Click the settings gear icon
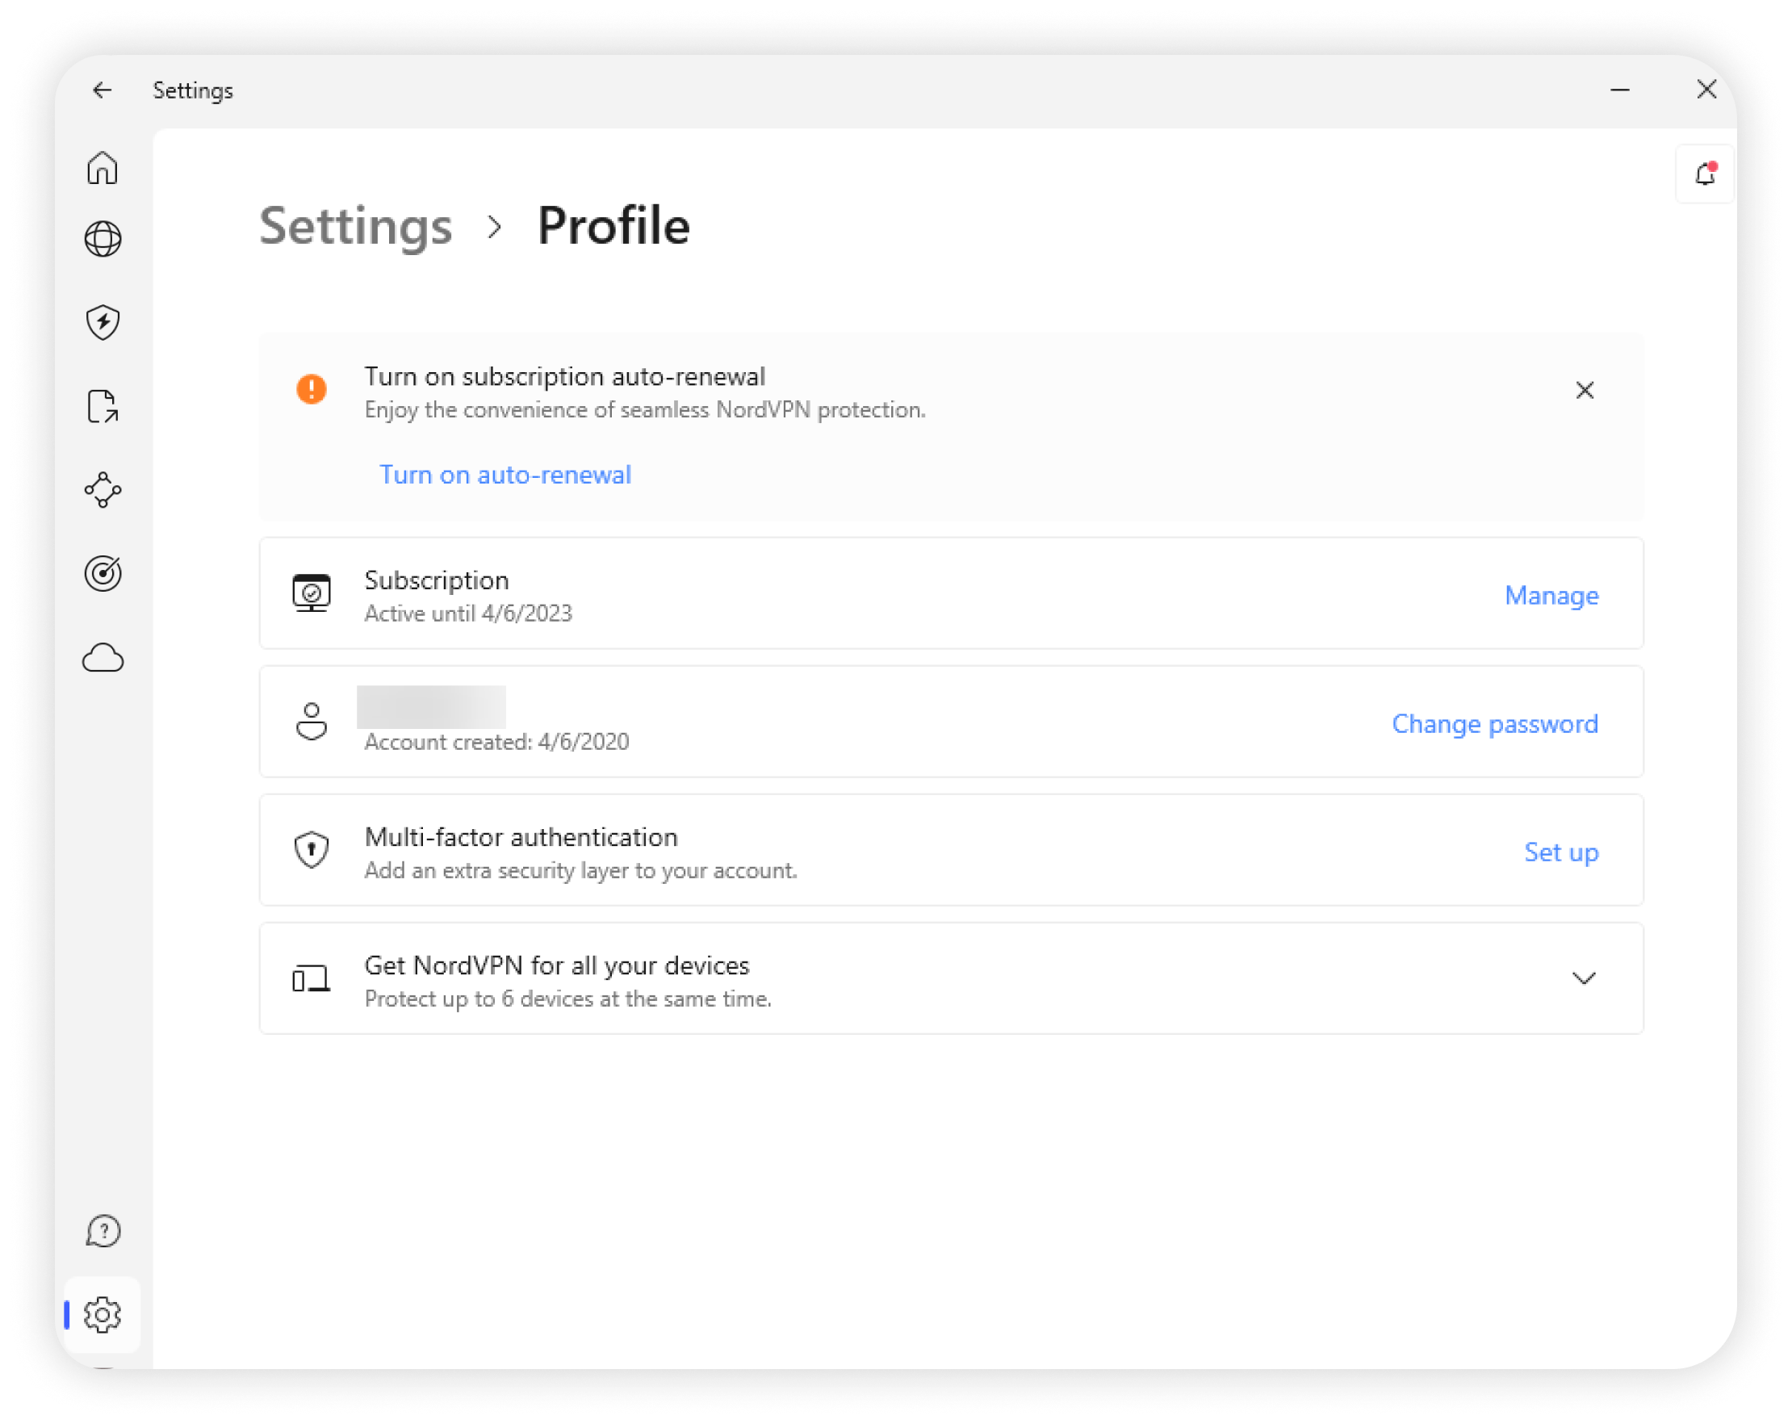The height and width of the screenshot is (1424, 1792). 103,1314
